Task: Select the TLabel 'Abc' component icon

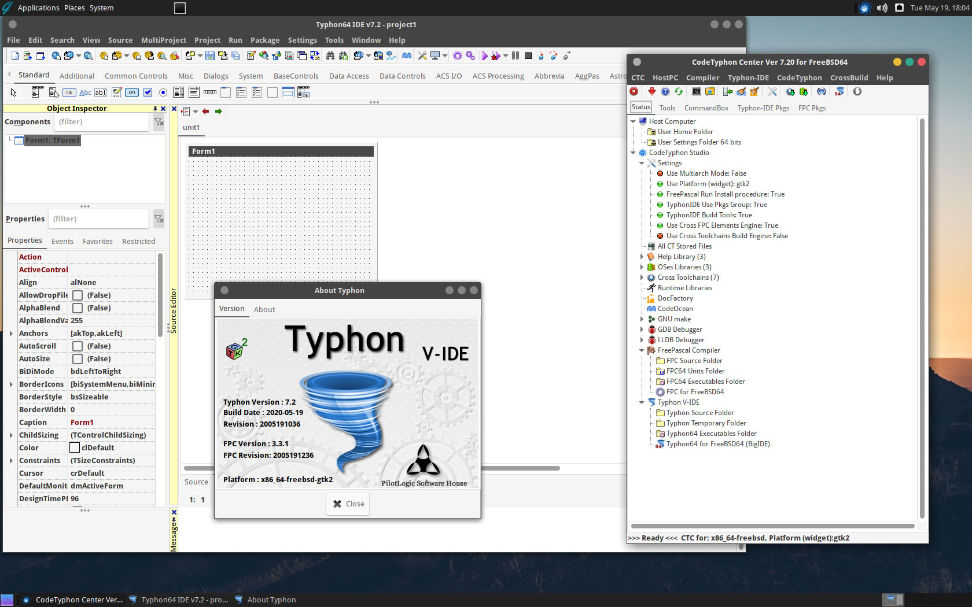Action: (x=85, y=92)
